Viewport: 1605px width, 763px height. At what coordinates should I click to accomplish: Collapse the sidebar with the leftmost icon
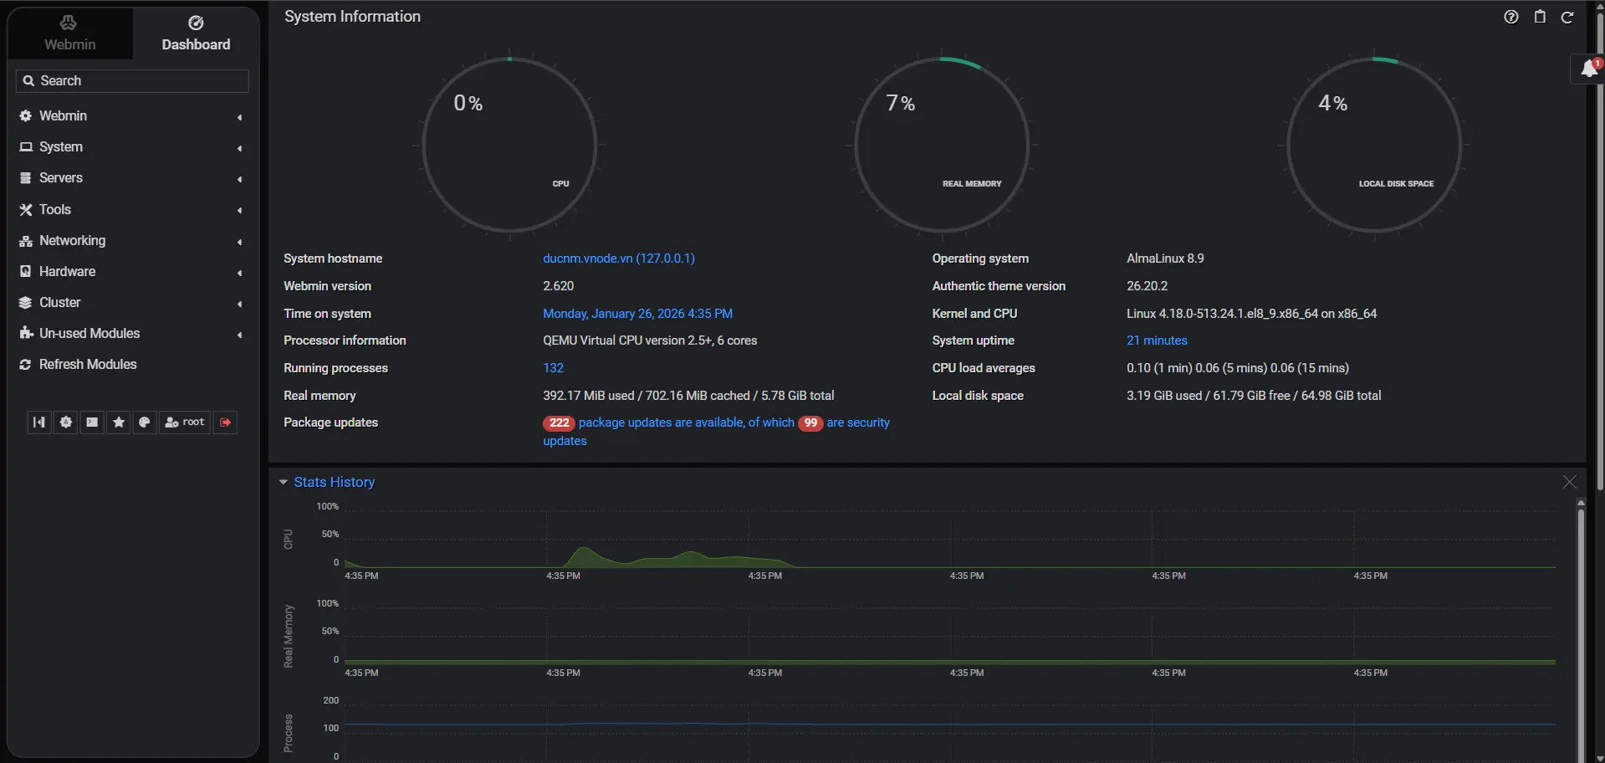[38, 422]
